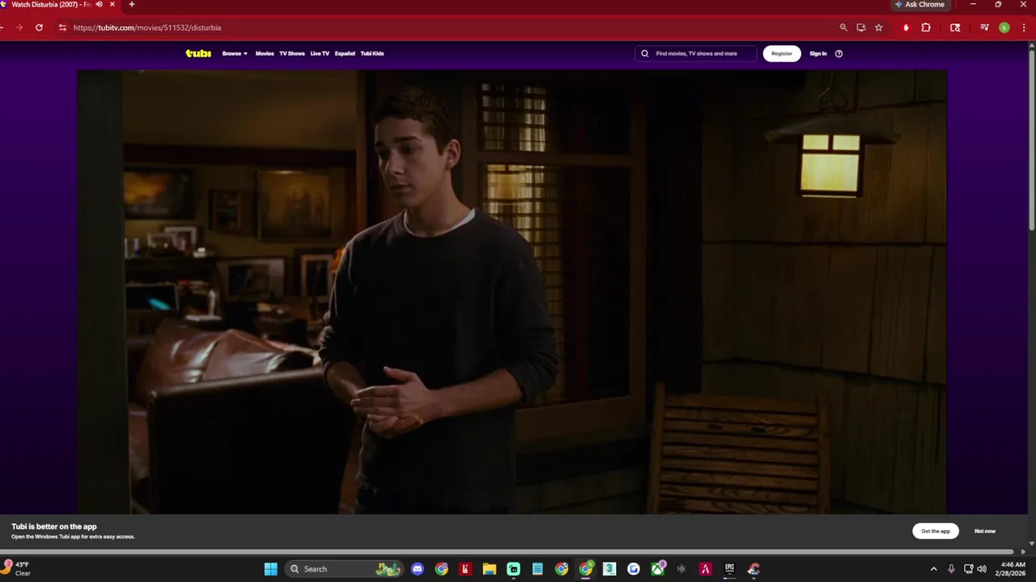This screenshot has width=1036, height=582.
Task: Click the Ask Chrome button
Action: point(919,5)
